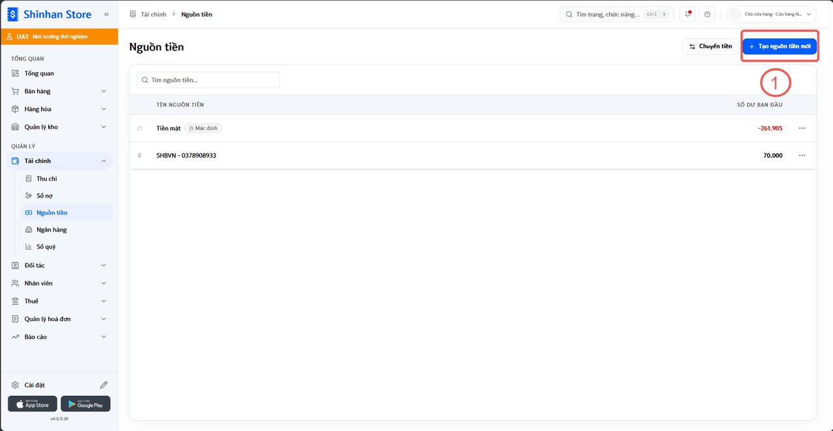Expand the Báo cáo menu
The image size is (833, 431).
[59, 337]
